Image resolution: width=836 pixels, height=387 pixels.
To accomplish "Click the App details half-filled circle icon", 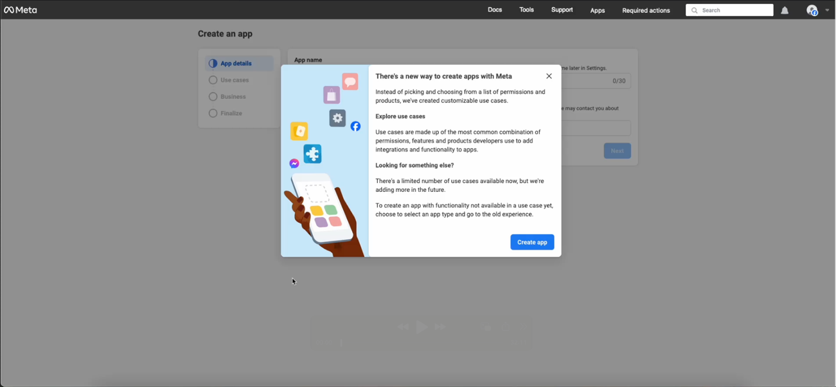I will pyautogui.click(x=213, y=64).
